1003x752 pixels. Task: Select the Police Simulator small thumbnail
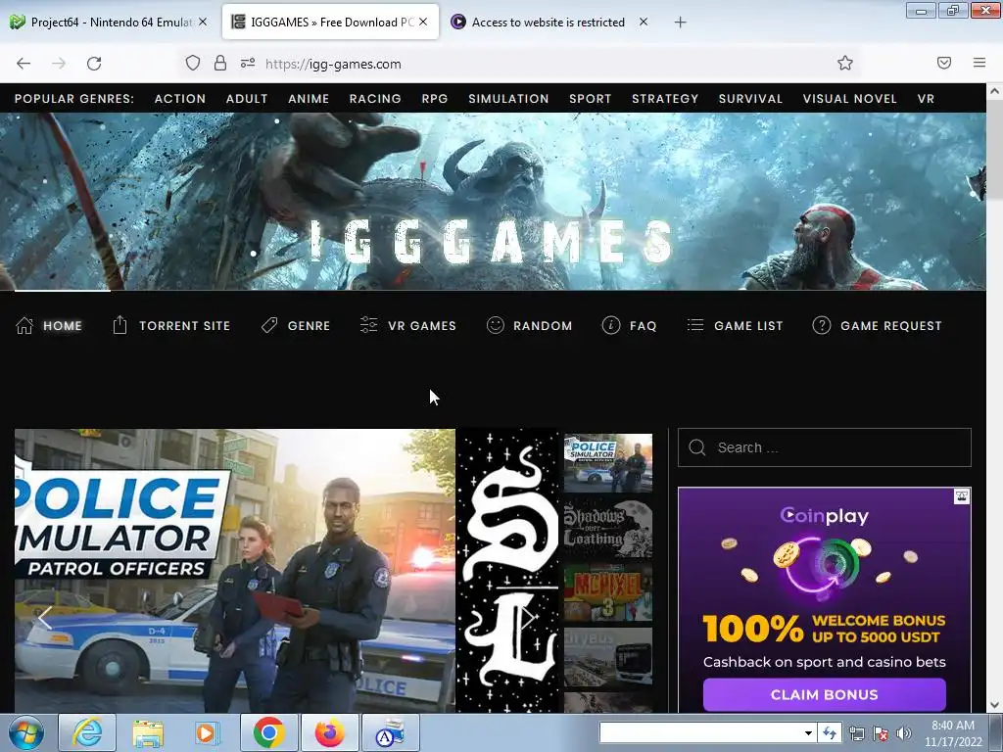coord(607,463)
